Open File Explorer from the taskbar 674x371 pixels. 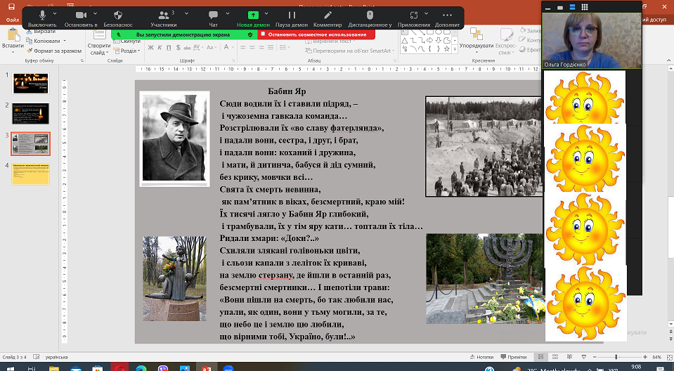53,368
